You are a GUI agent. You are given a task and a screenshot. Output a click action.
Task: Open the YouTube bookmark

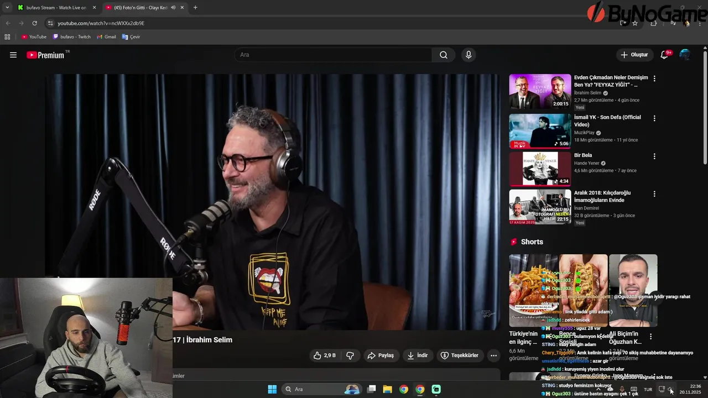[34, 37]
